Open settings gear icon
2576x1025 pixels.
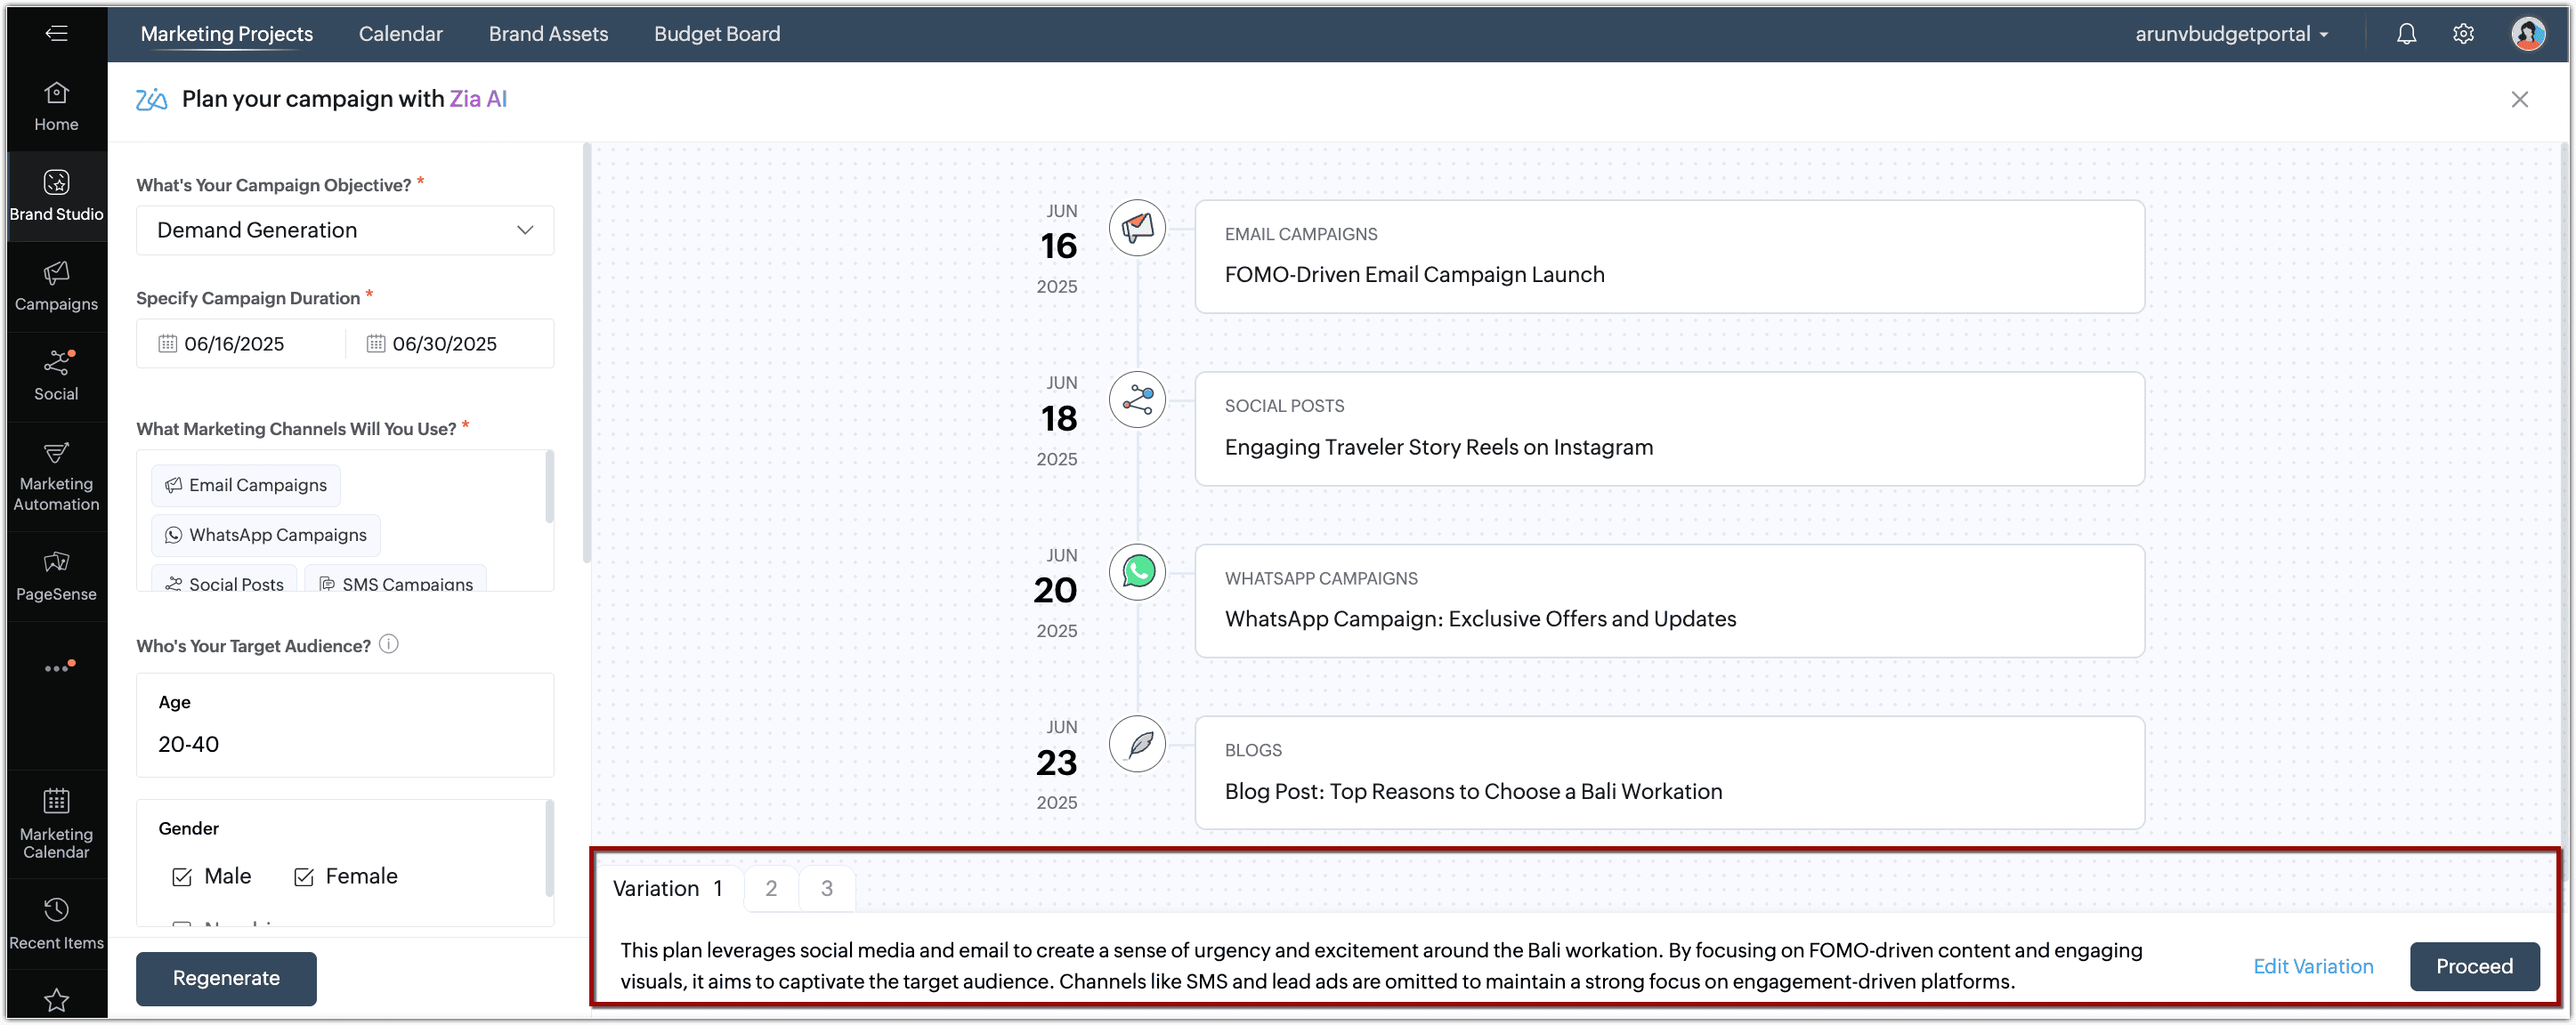(2463, 34)
